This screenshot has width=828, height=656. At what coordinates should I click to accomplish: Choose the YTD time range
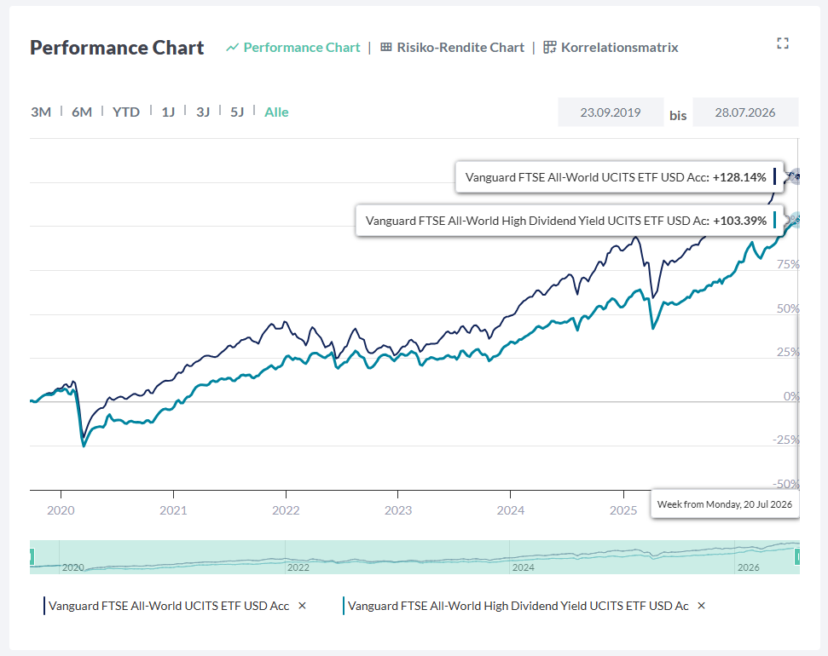tap(126, 112)
